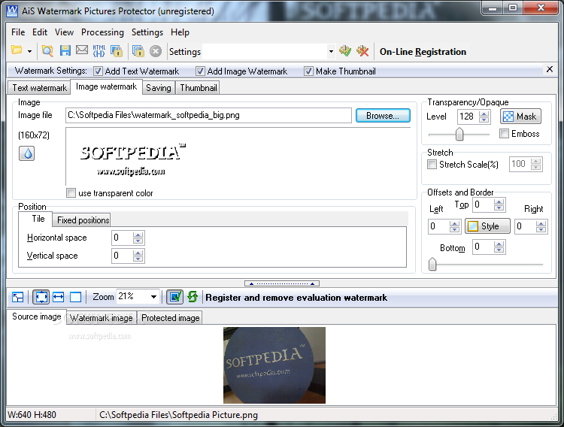Toggle the auto preview icon
The image size is (564, 427).
coord(174,297)
